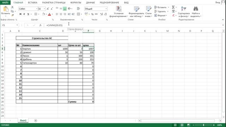Toggle center text alignment
The width and height of the screenshot is (226, 127).
coord(61,14)
